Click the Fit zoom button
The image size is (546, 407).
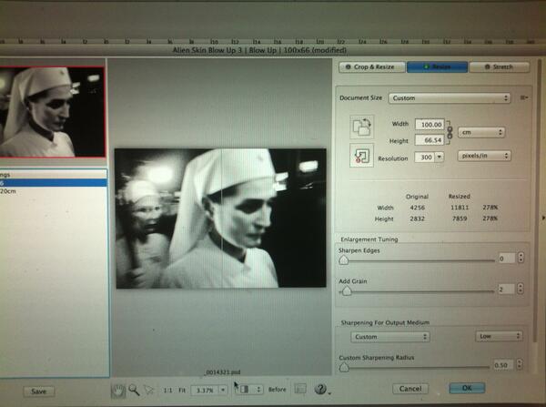[x=182, y=391]
